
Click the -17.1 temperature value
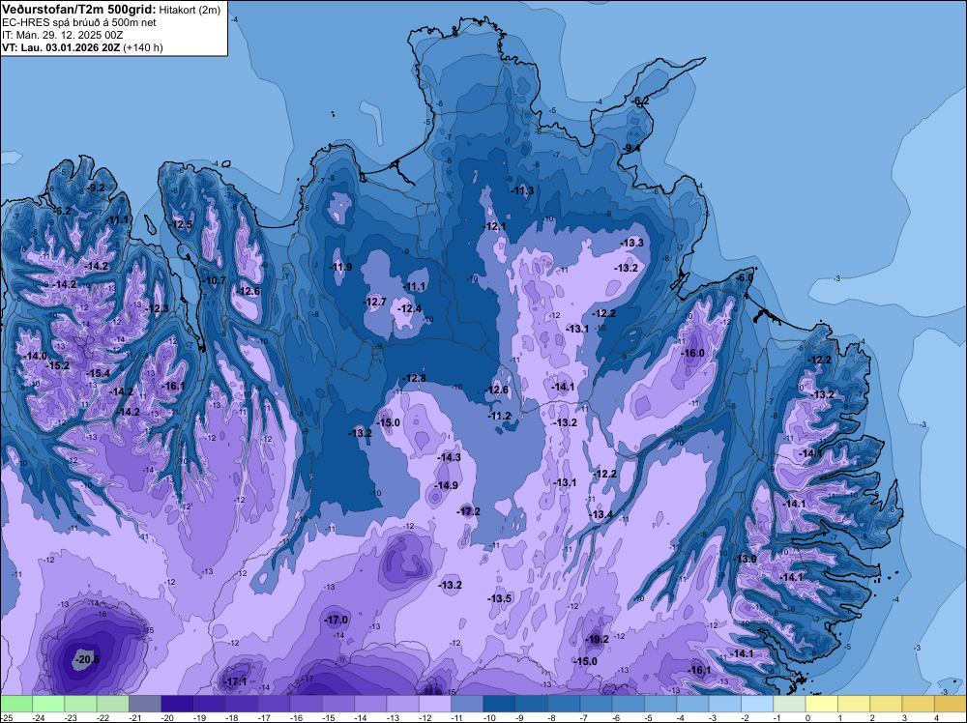point(234,681)
